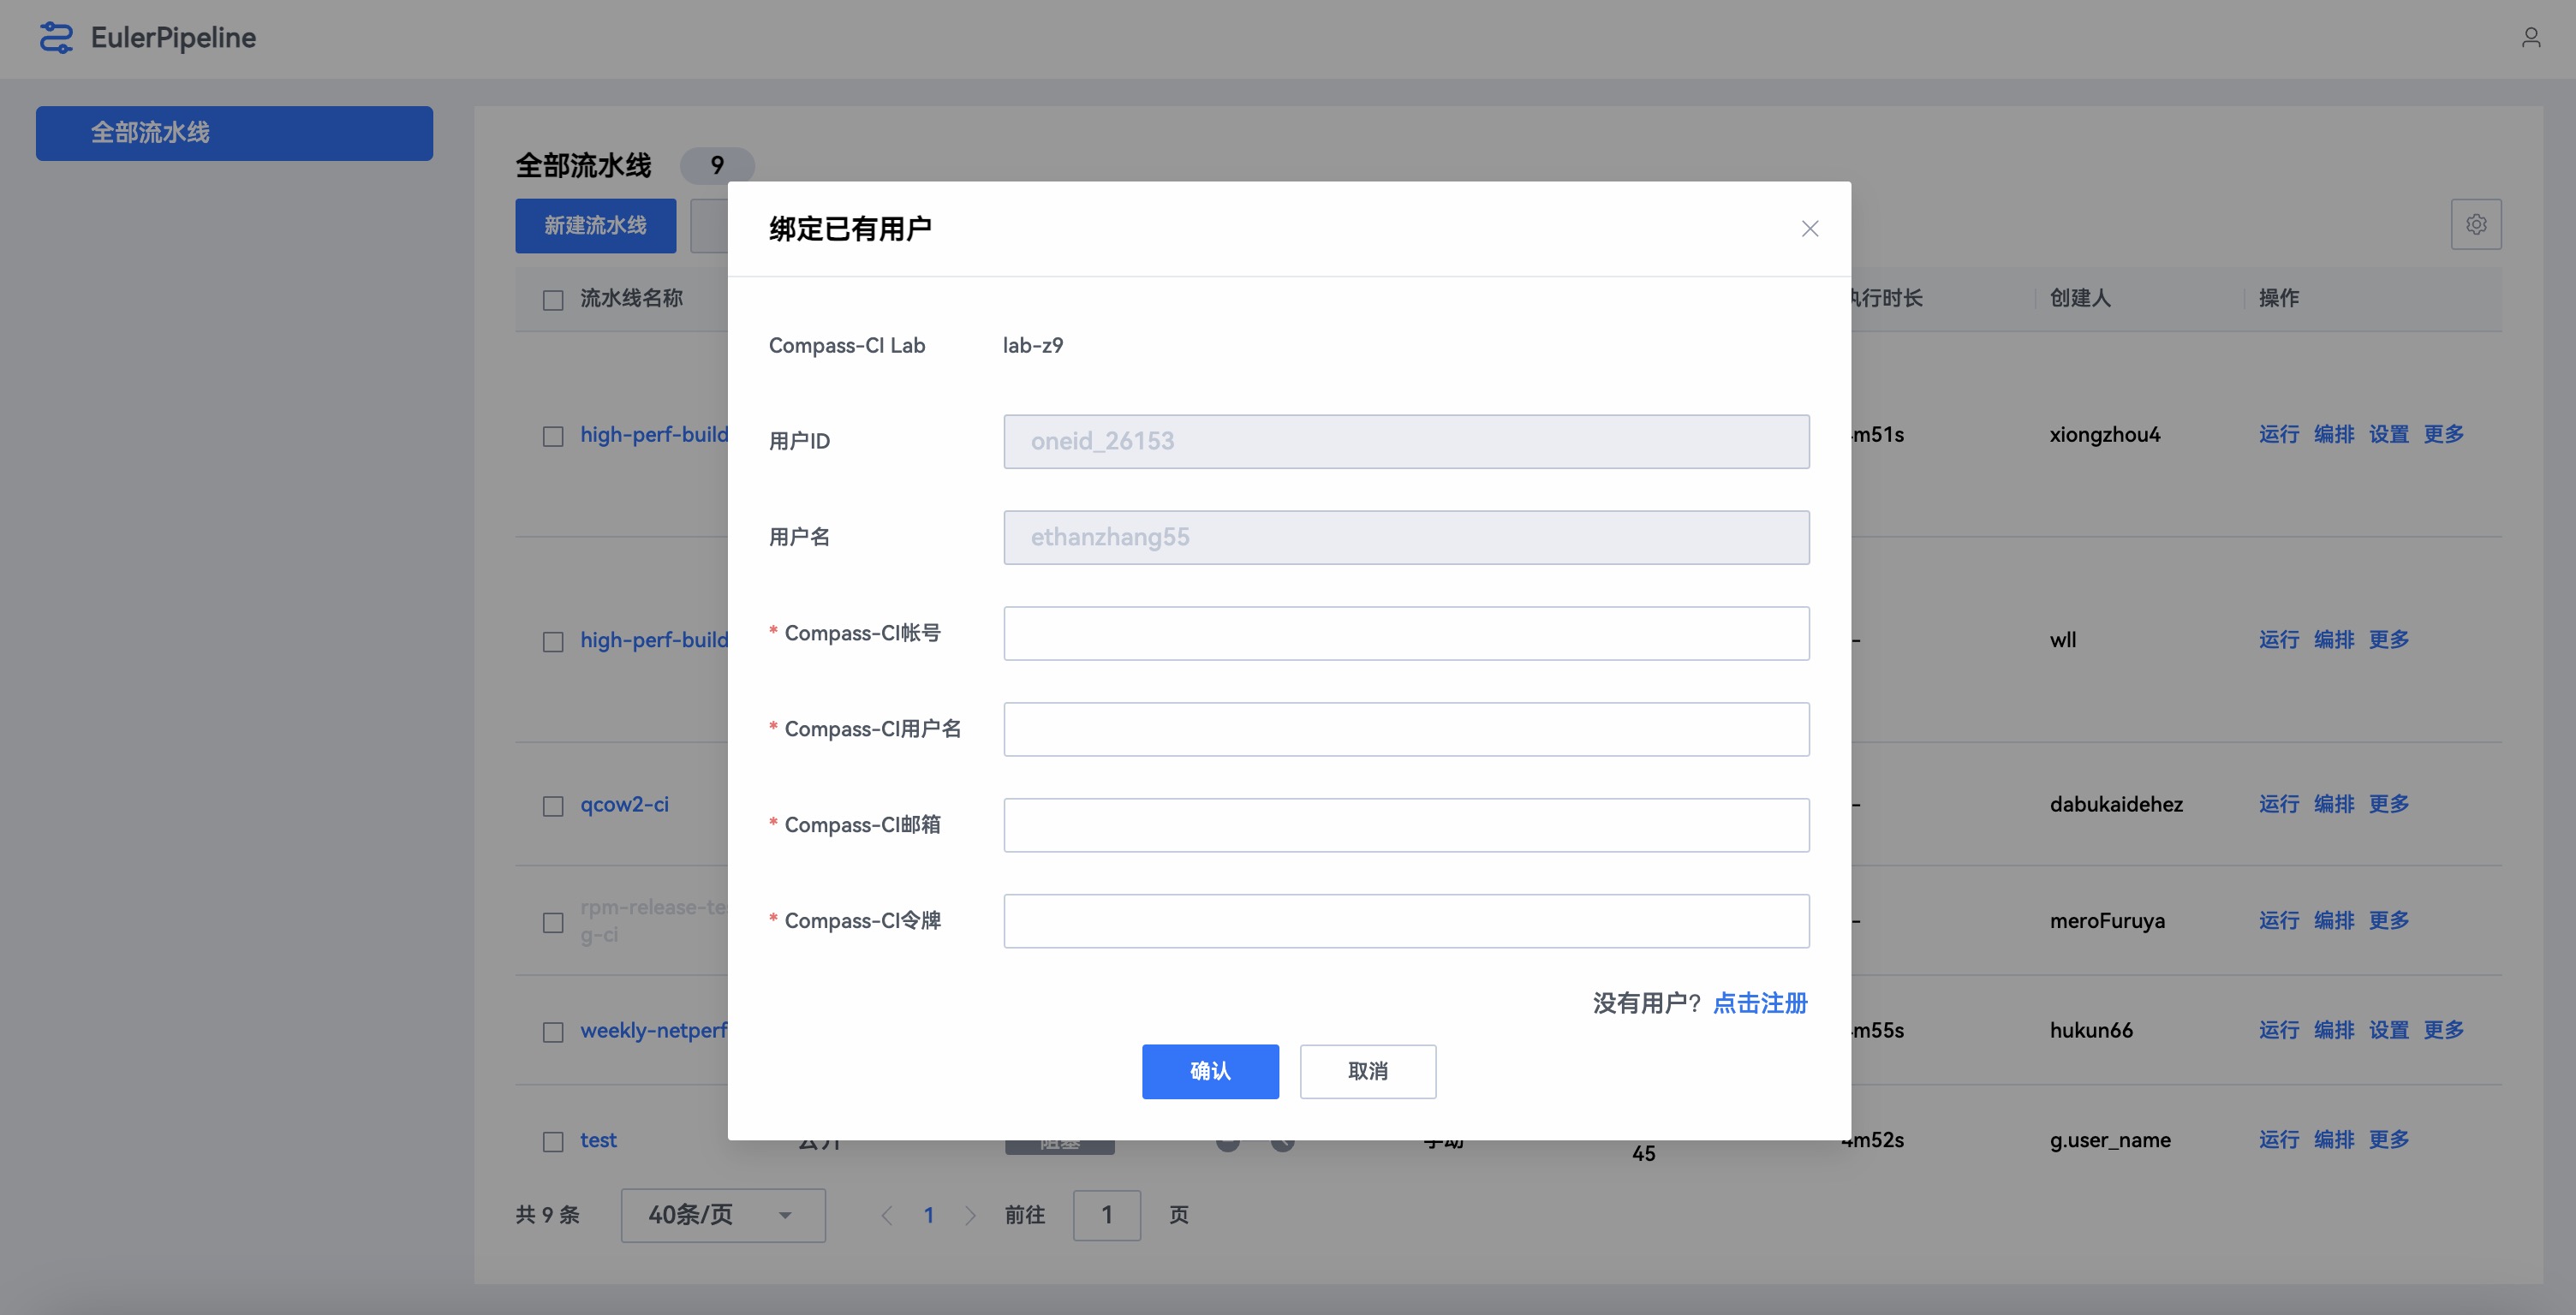Check the qcow2-ci pipeline checkbox
This screenshot has height=1315, width=2576.
tap(553, 806)
